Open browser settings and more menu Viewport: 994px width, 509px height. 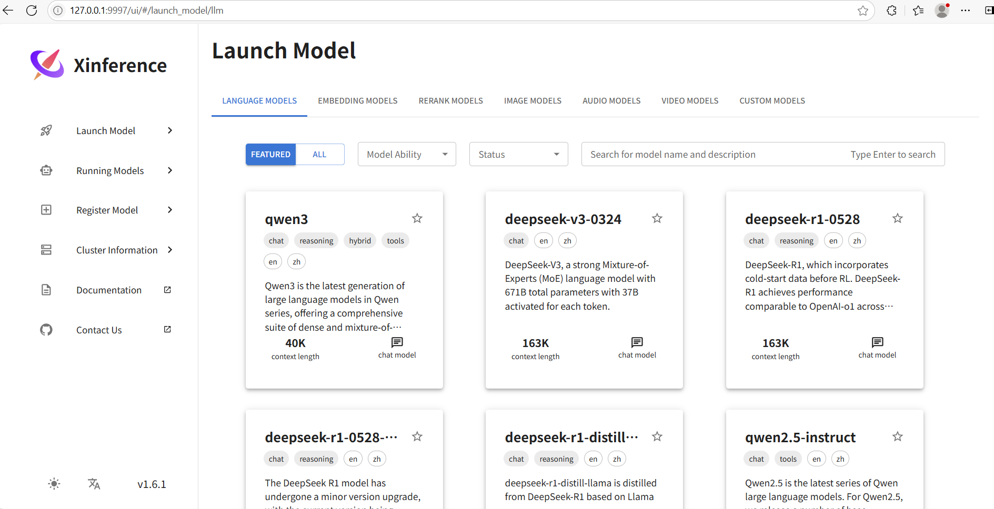click(966, 11)
